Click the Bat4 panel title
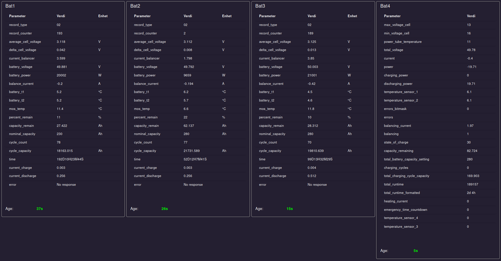This screenshot has height=261, width=501. point(385,6)
